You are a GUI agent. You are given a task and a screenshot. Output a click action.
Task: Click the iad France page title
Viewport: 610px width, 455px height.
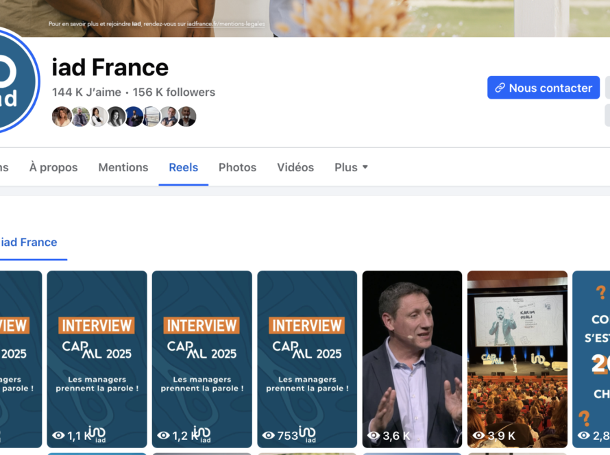(x=110, y=67)
